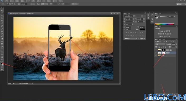Add an Invert adjustment
Screen dimensions: 186x101
[x=160, y=36]
